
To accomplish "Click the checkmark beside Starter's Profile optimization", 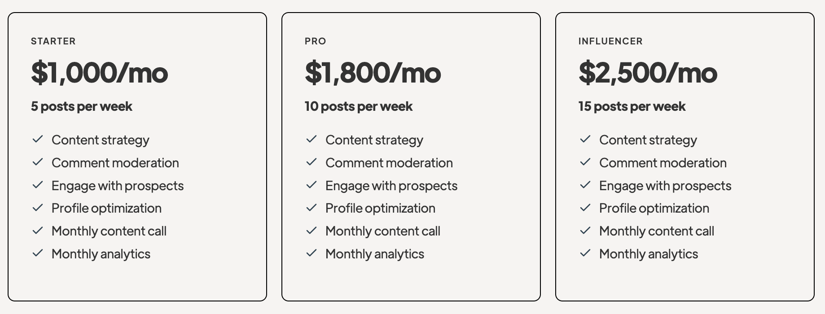I will (38, 208).
